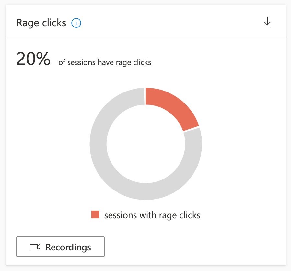Click the camera icon in Recordings button
The image size is (291, 271).
(x=35, y=247)
